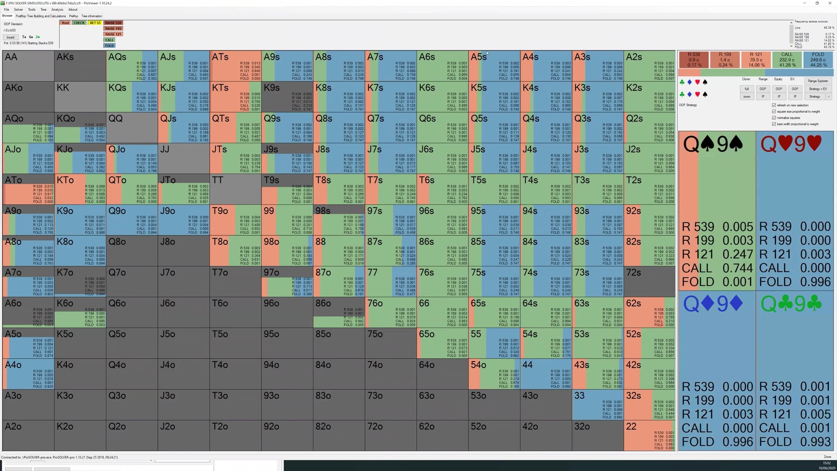
Task: Select the yellow BET 53 node swatch
Action: pos(95,23)
